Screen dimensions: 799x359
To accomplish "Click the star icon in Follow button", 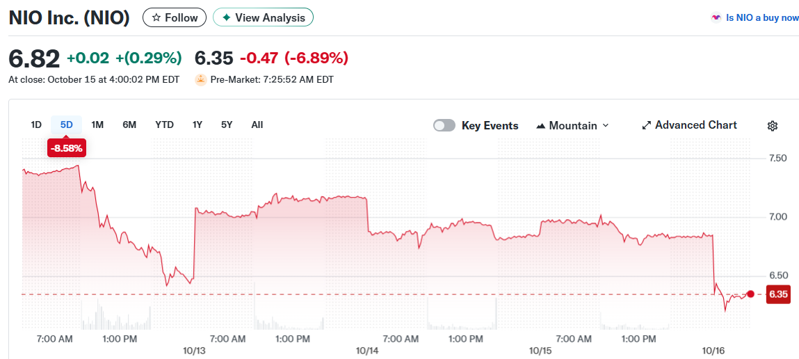I will pyautogui.click(x=156, y=17).
